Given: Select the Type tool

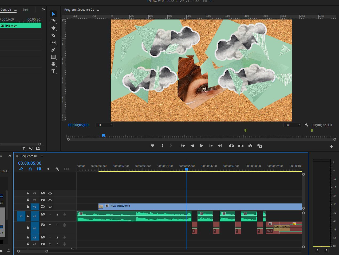Looking at the screenshot, I should pyautogui.click(x=53, y=71).
